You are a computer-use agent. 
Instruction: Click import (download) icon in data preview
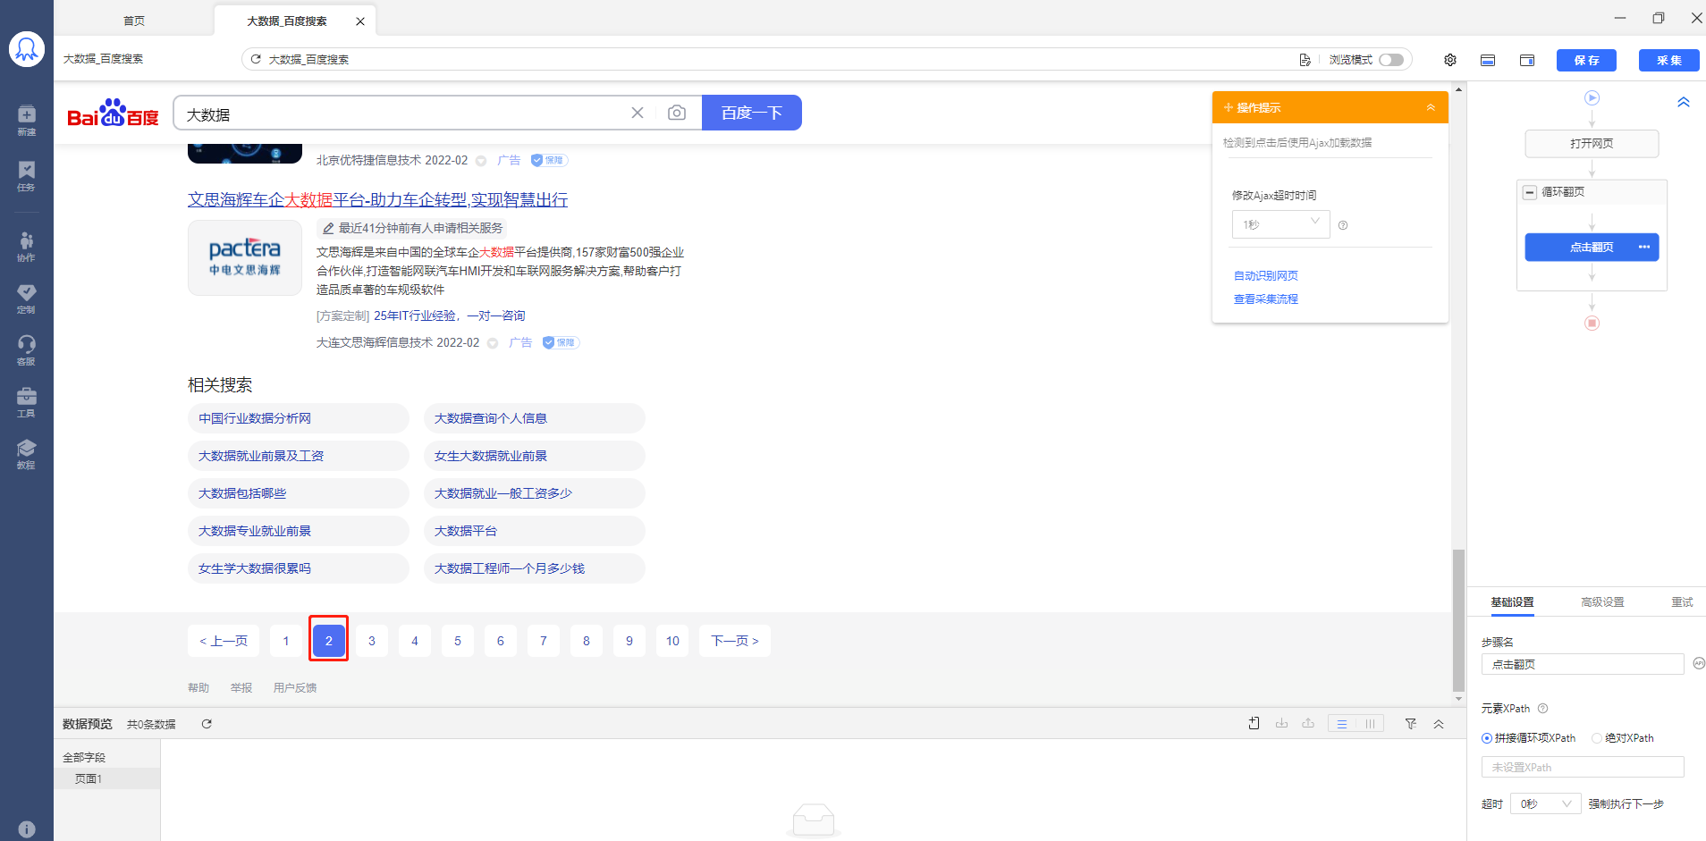point(1281,723)
